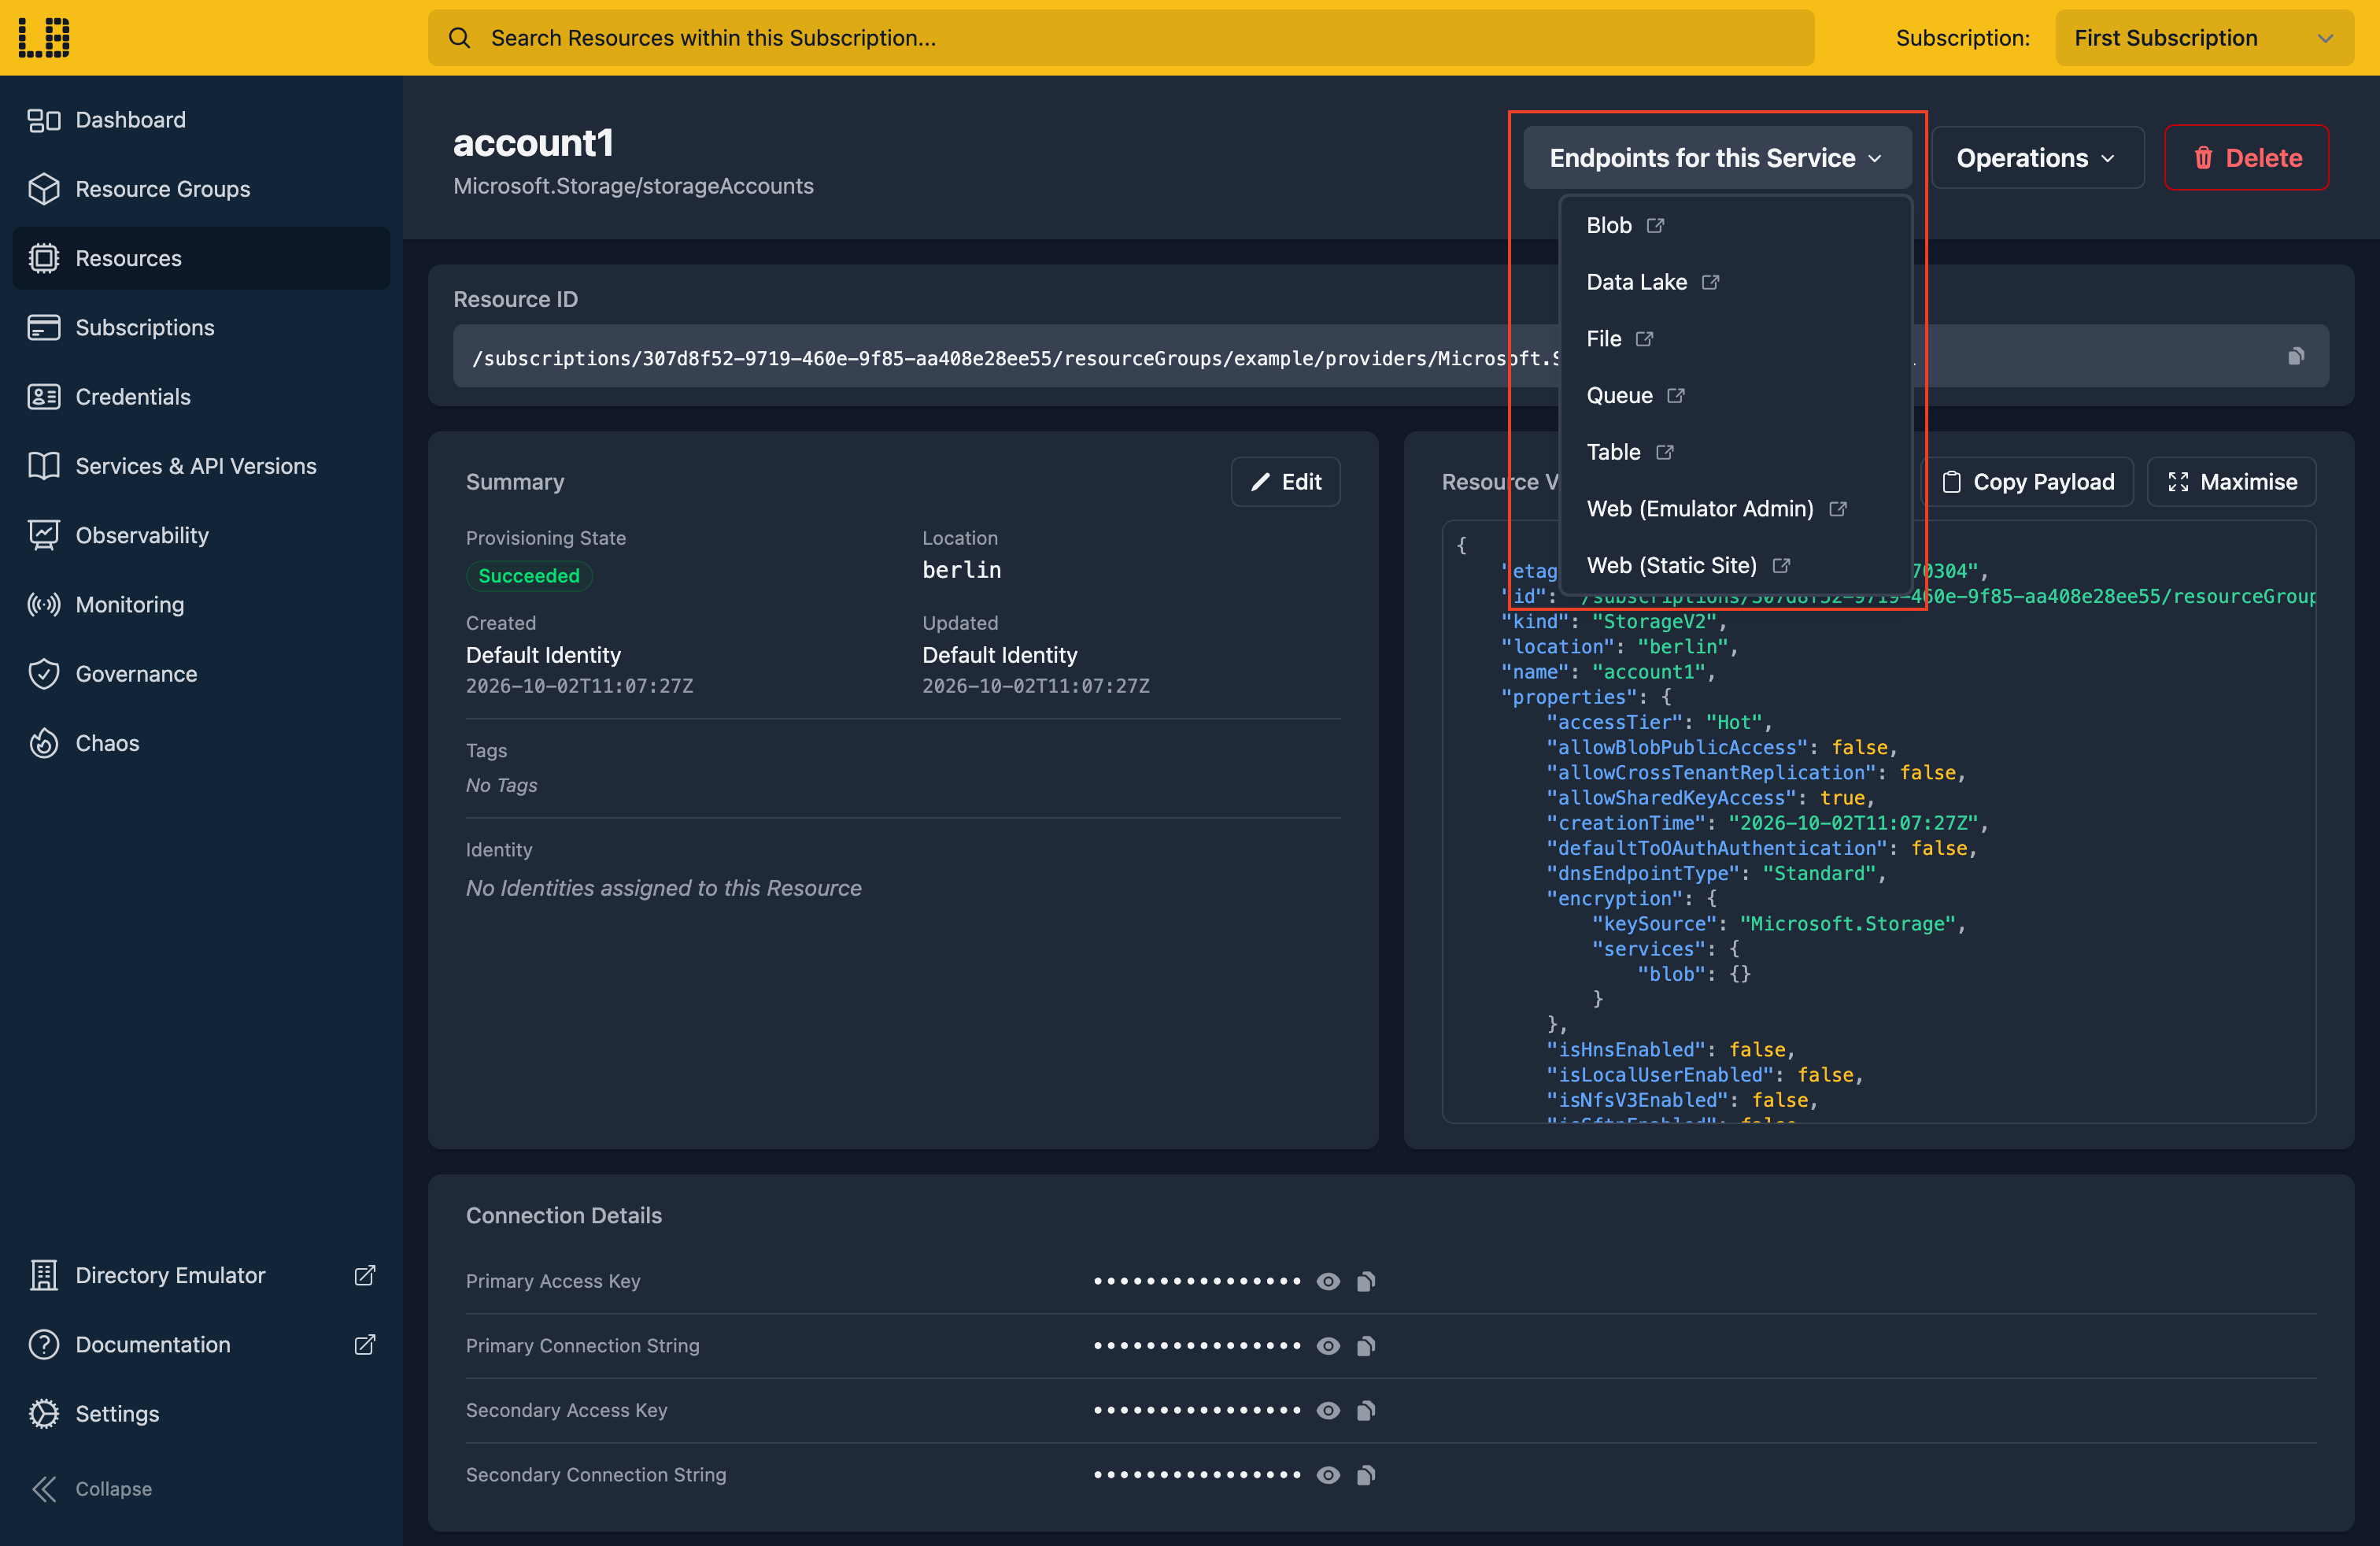Open the Governance section

pos(201,674)
